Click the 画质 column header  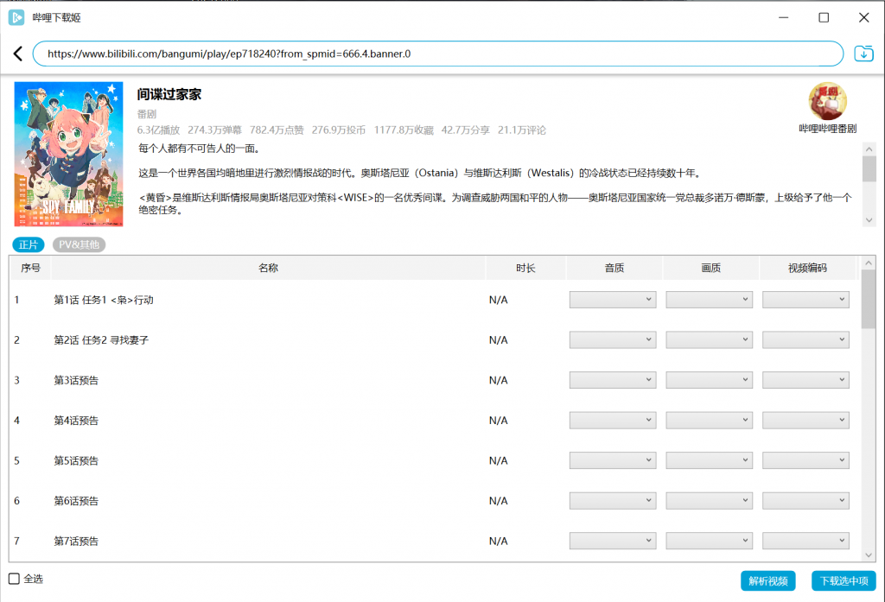pyautogui.click(x=711, y=268)
